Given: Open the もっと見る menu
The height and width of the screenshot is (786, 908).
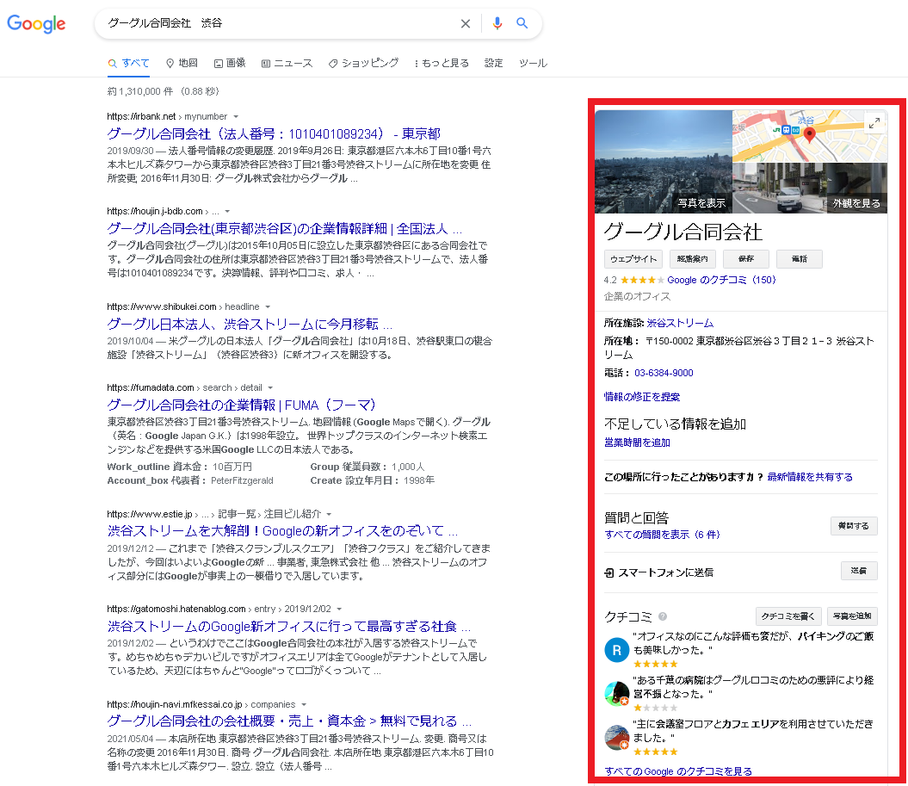Looking at the screenshot, I should click(x=442, y=63).
